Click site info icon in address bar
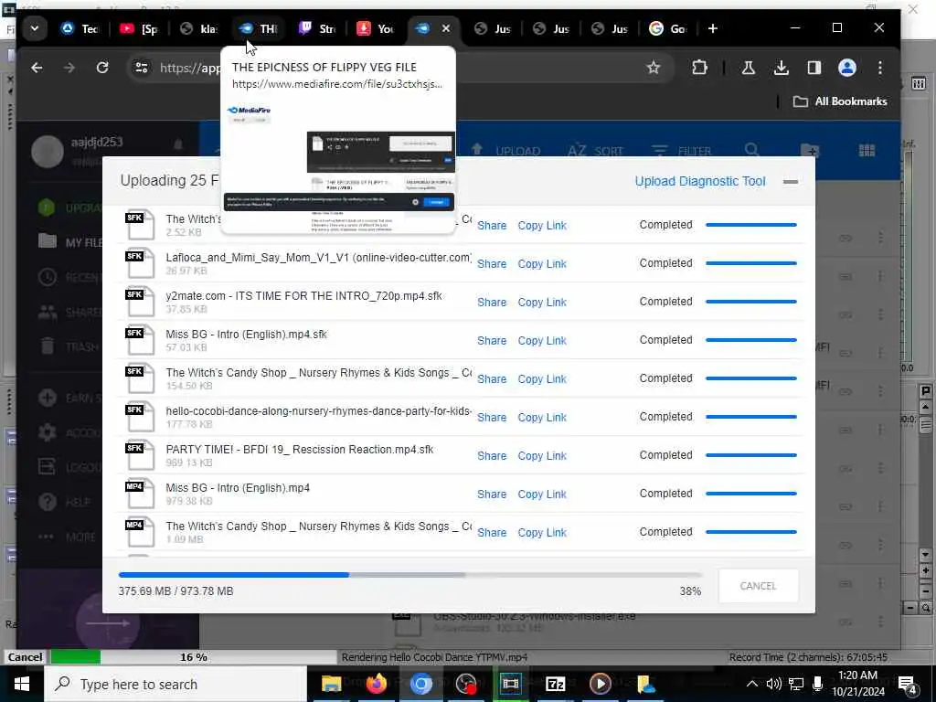This screenshot has width=936, height=702. click(142, 68)
